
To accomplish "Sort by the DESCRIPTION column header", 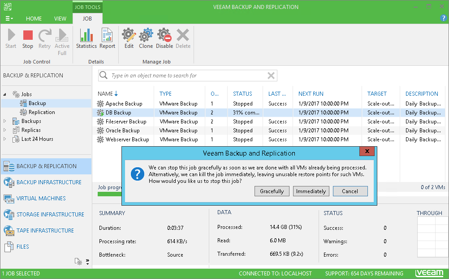I will (422, 94).
